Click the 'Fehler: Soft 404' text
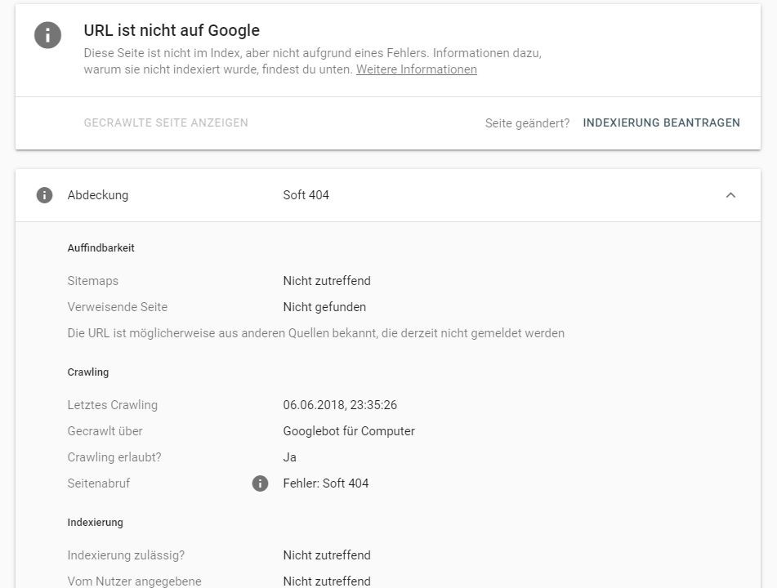 (326, 483)
